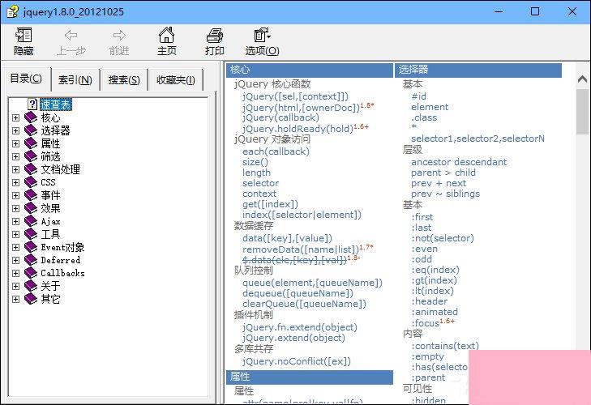591x405 pixels.
Task: Open the jQuery.noConflict([ex]) link
Action: (297, 361)
